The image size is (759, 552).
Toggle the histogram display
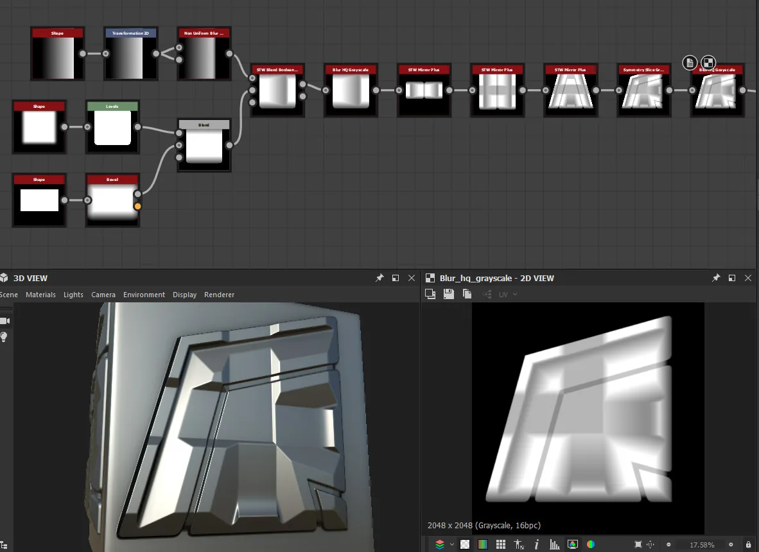pyautogui.click(x=555, y=544)
